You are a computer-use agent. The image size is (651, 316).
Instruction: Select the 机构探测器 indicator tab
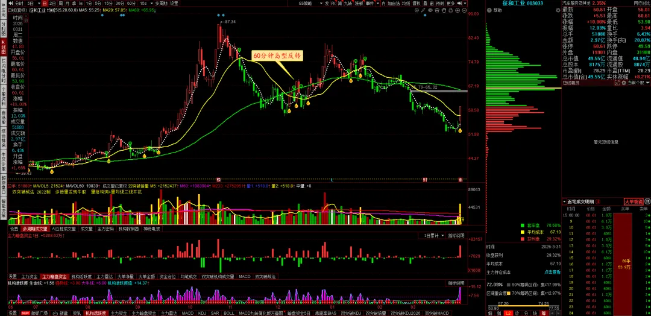pos(129,229)
